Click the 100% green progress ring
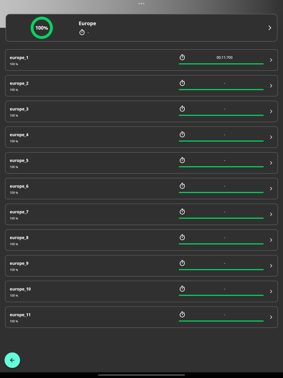 click(42, 28)
